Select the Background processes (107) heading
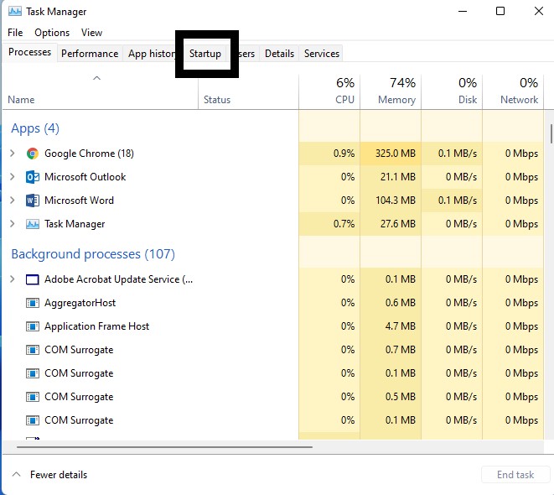This screenshot has width=554, height=495. pos(93,254)
